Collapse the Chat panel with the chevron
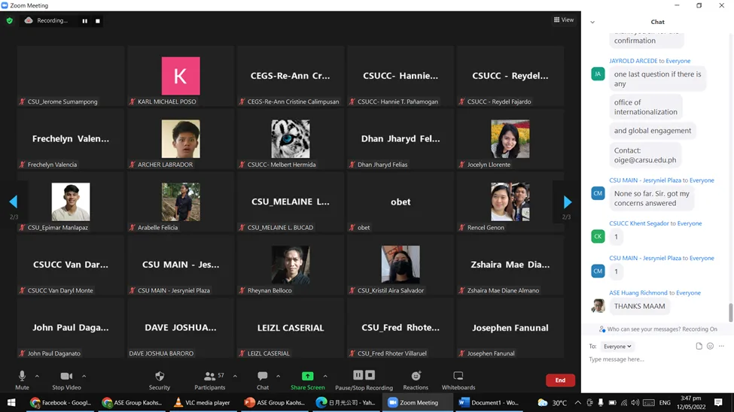 (592, 22)
